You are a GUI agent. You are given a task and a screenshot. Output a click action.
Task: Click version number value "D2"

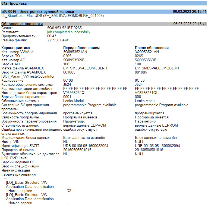point(69,191)
